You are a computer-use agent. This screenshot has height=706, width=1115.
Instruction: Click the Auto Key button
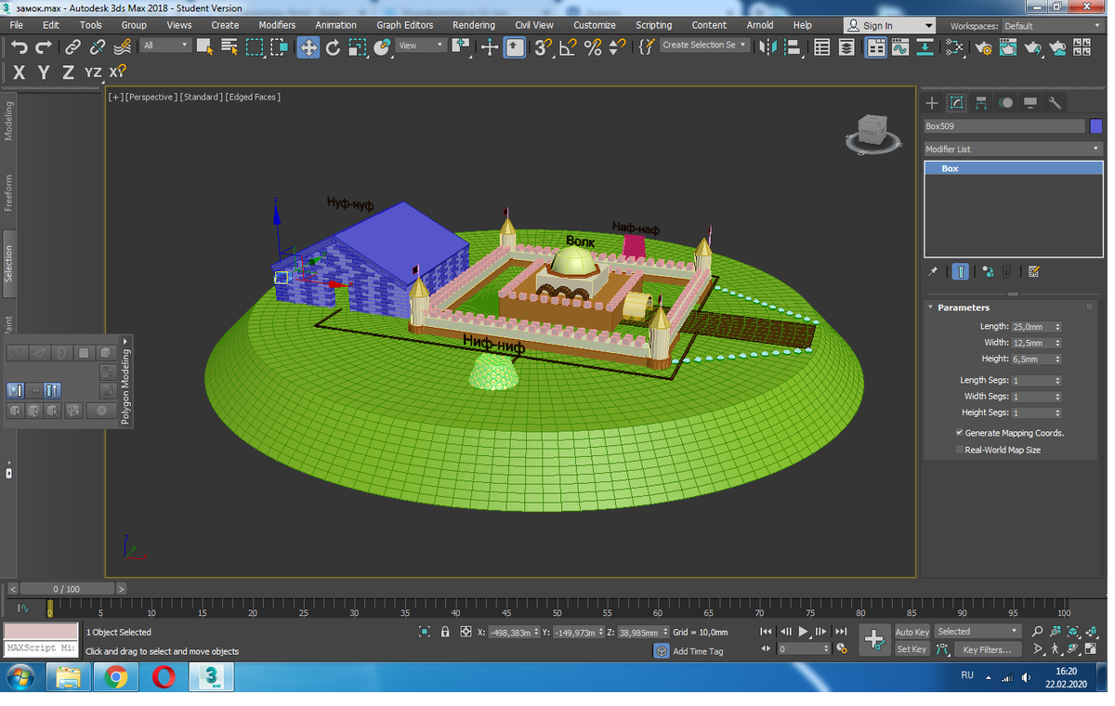[912, 632]
